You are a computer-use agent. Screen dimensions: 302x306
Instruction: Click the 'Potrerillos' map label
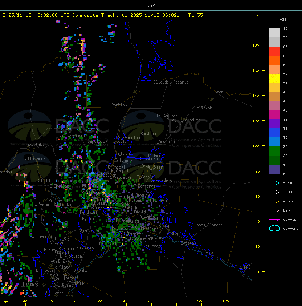61,201
